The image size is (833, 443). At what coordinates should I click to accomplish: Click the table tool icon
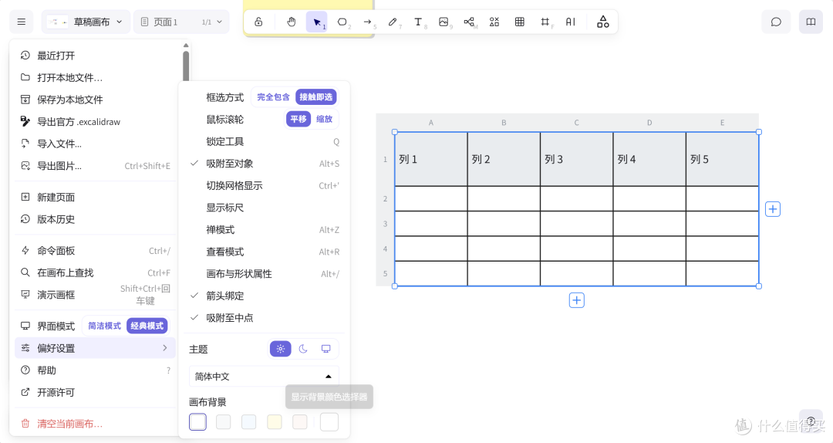(x=520, y=22)
